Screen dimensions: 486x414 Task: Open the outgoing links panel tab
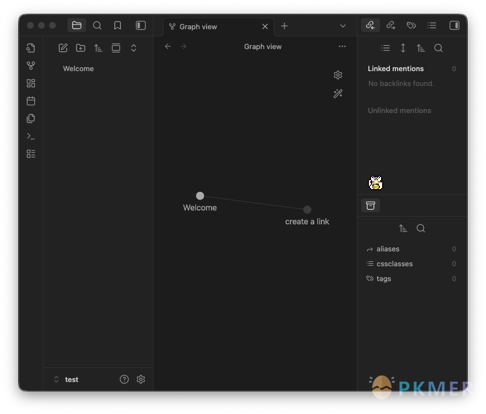pyautogui.click(x=390, y=25)
